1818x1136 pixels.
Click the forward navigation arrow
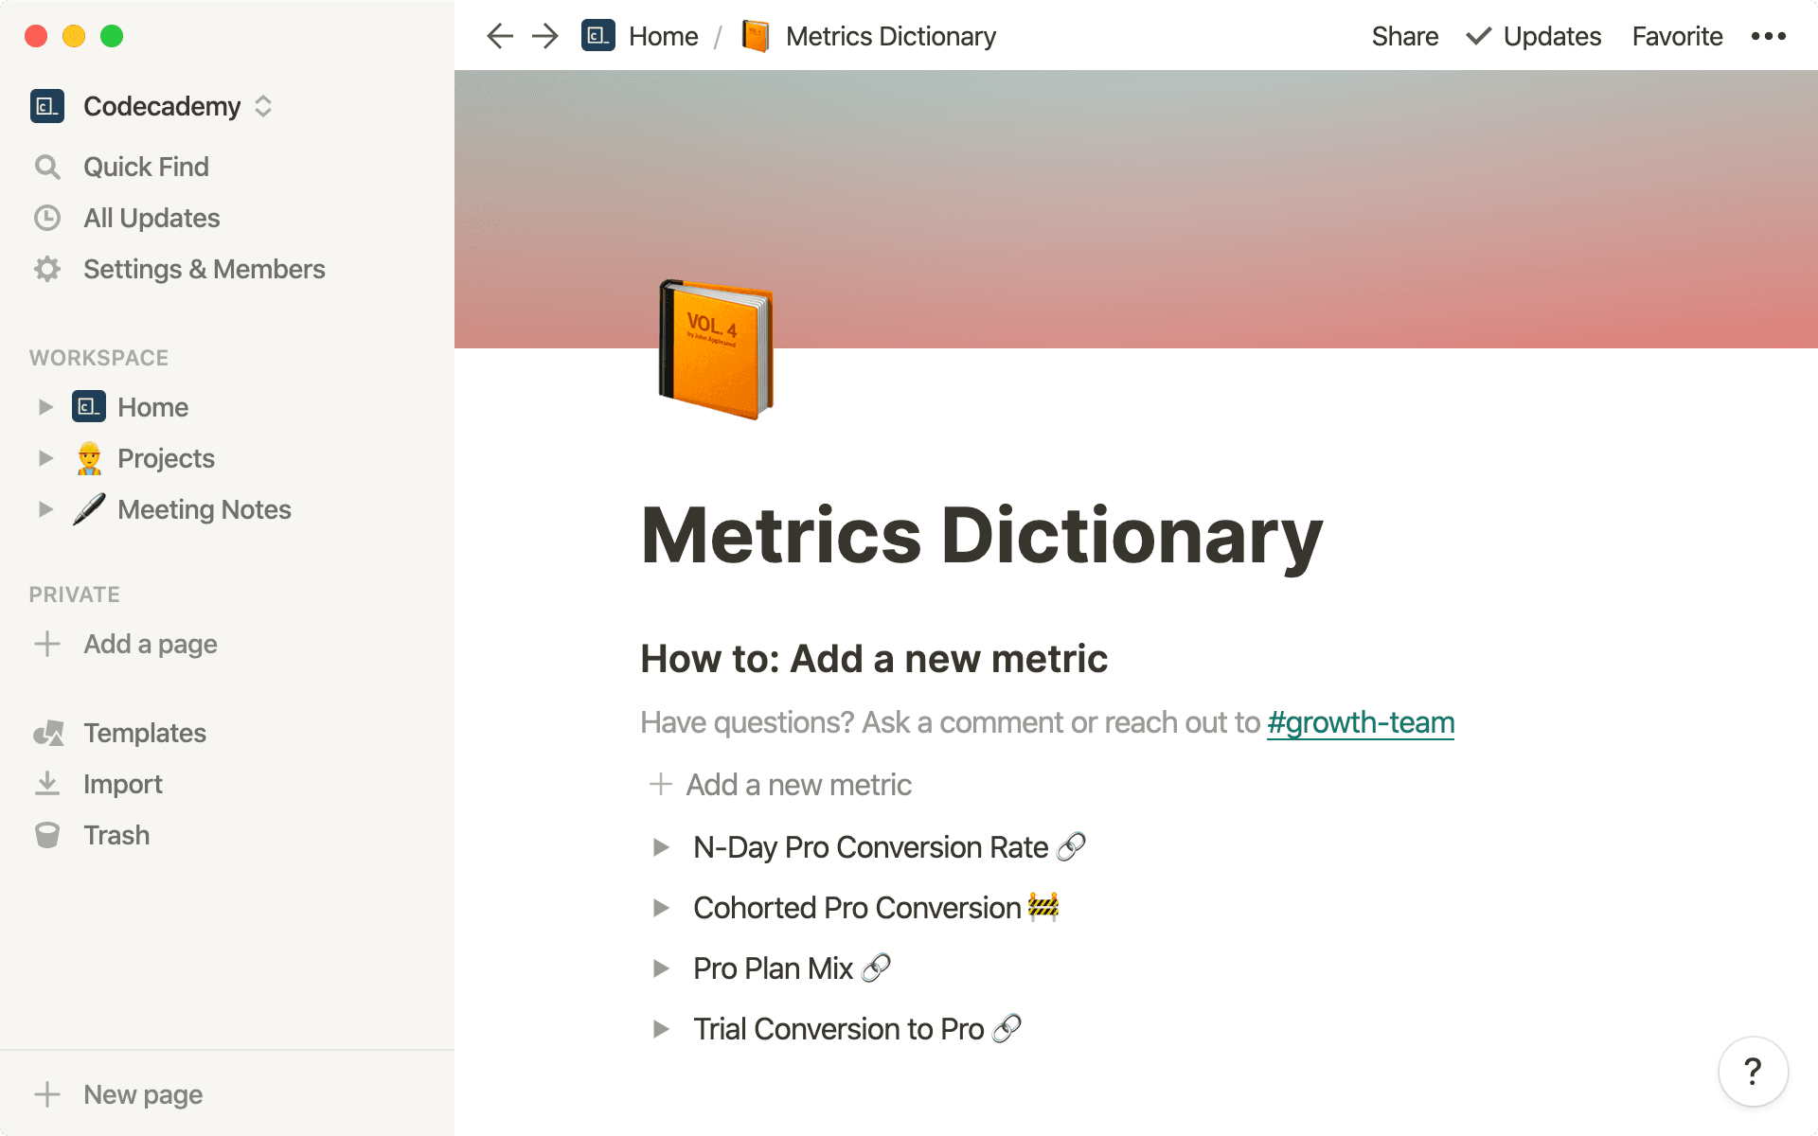544,36
